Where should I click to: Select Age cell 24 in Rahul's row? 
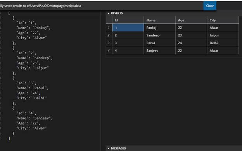click(191, 43)
